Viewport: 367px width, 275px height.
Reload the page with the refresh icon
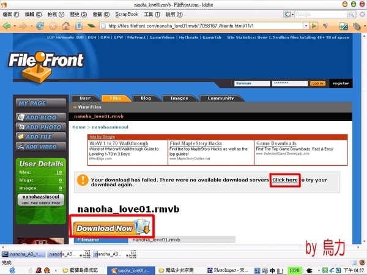click(x=40, y=26)
